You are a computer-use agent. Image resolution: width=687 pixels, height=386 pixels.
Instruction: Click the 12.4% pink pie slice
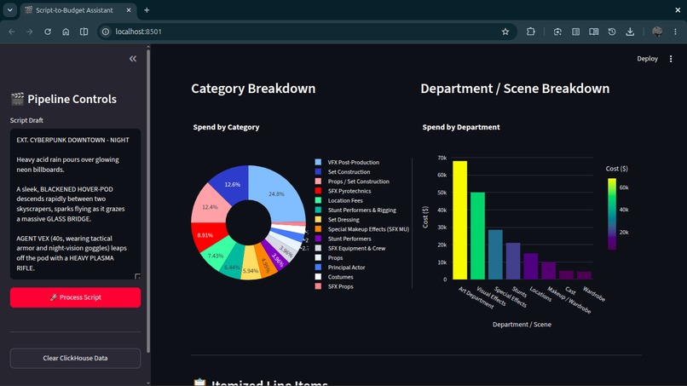coord(210,207)
